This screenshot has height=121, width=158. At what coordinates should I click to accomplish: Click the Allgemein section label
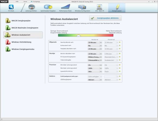[x=53, y=42]
